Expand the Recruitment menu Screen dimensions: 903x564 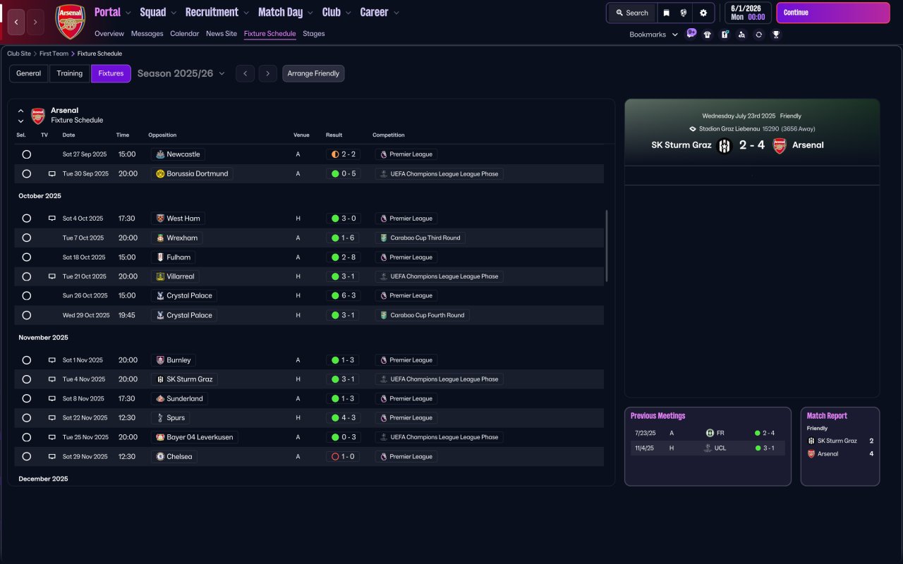217,12
